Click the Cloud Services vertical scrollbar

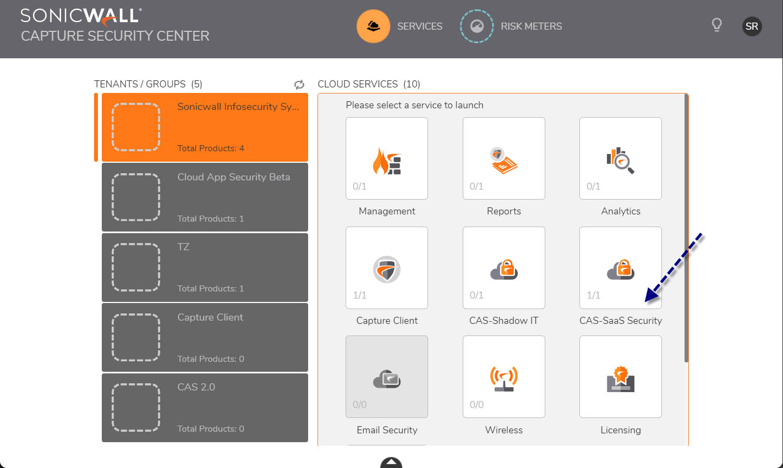[x=686, y=228]
